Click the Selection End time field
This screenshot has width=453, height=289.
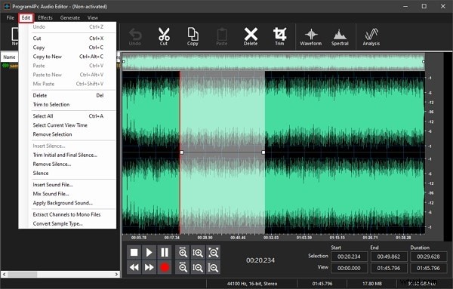tap(389, 257)
